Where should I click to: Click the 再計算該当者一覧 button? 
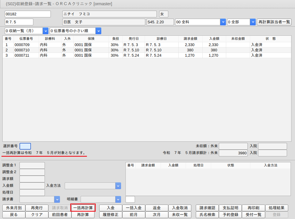(274, 22)
